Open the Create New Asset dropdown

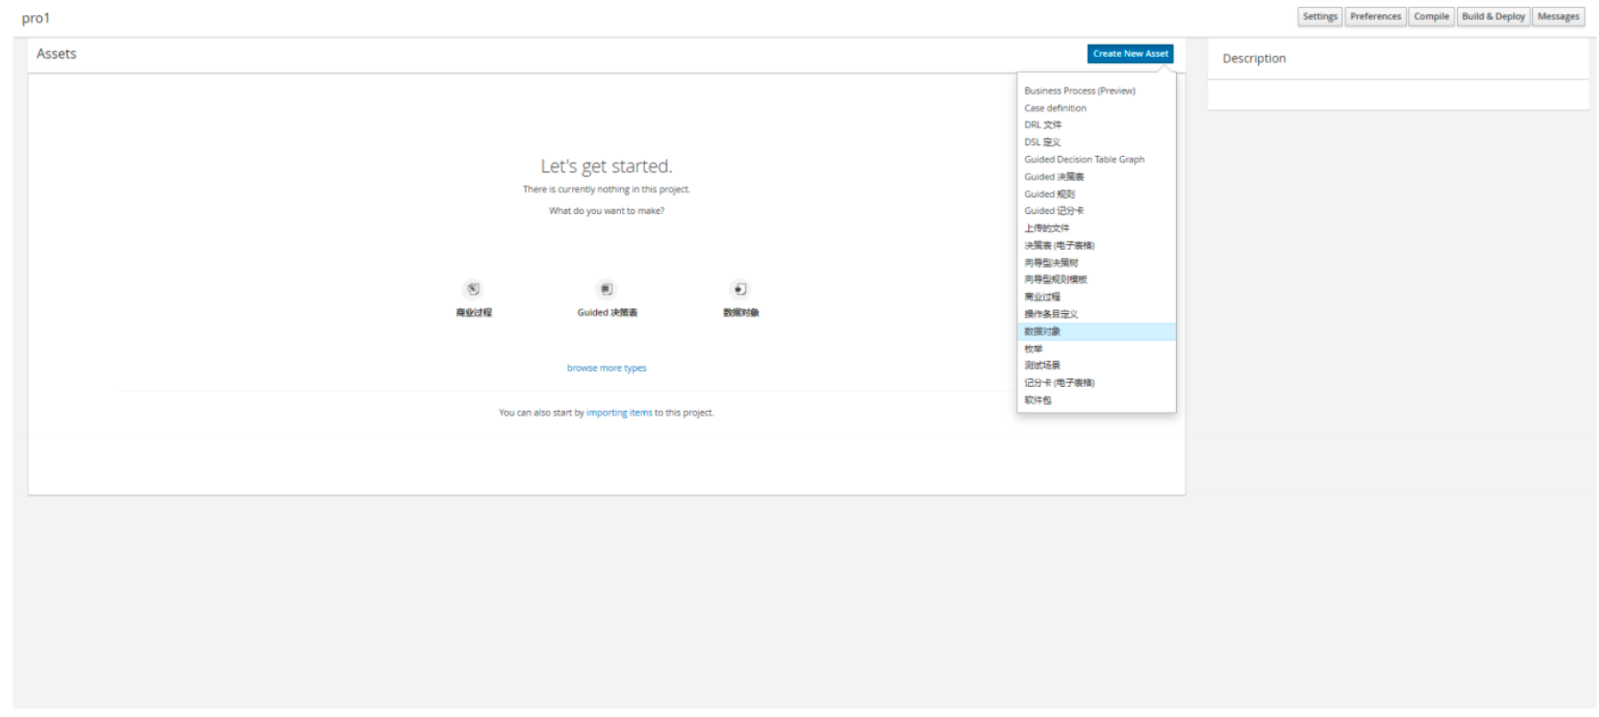click(x=1130, y=54)
